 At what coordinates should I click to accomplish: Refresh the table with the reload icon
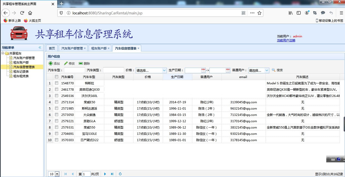click(x=120, y=174)
